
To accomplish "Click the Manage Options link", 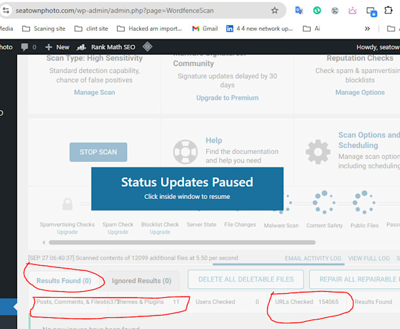I will pos(360,92).
